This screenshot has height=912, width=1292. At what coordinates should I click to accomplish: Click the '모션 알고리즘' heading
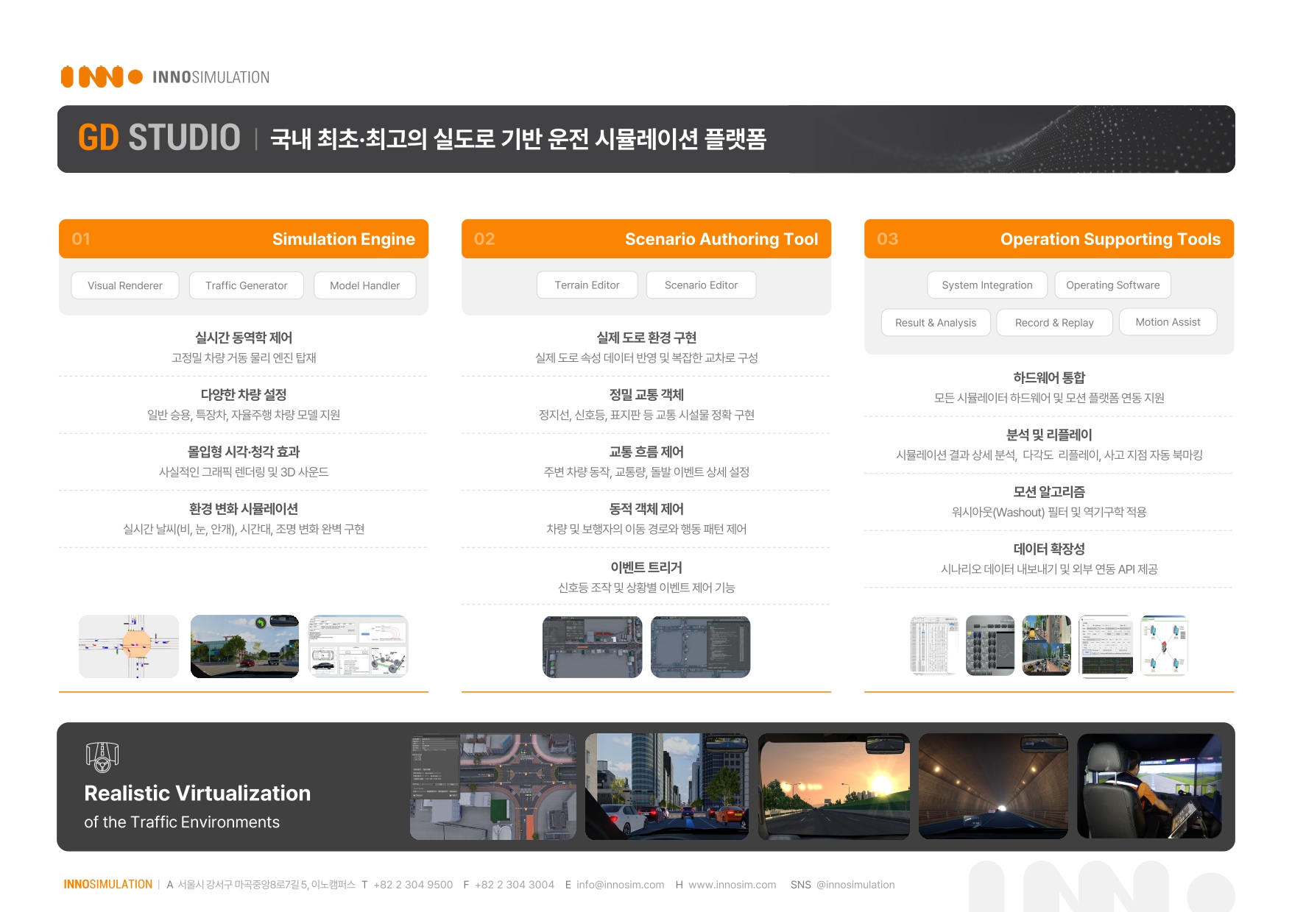click(1049, 492)
